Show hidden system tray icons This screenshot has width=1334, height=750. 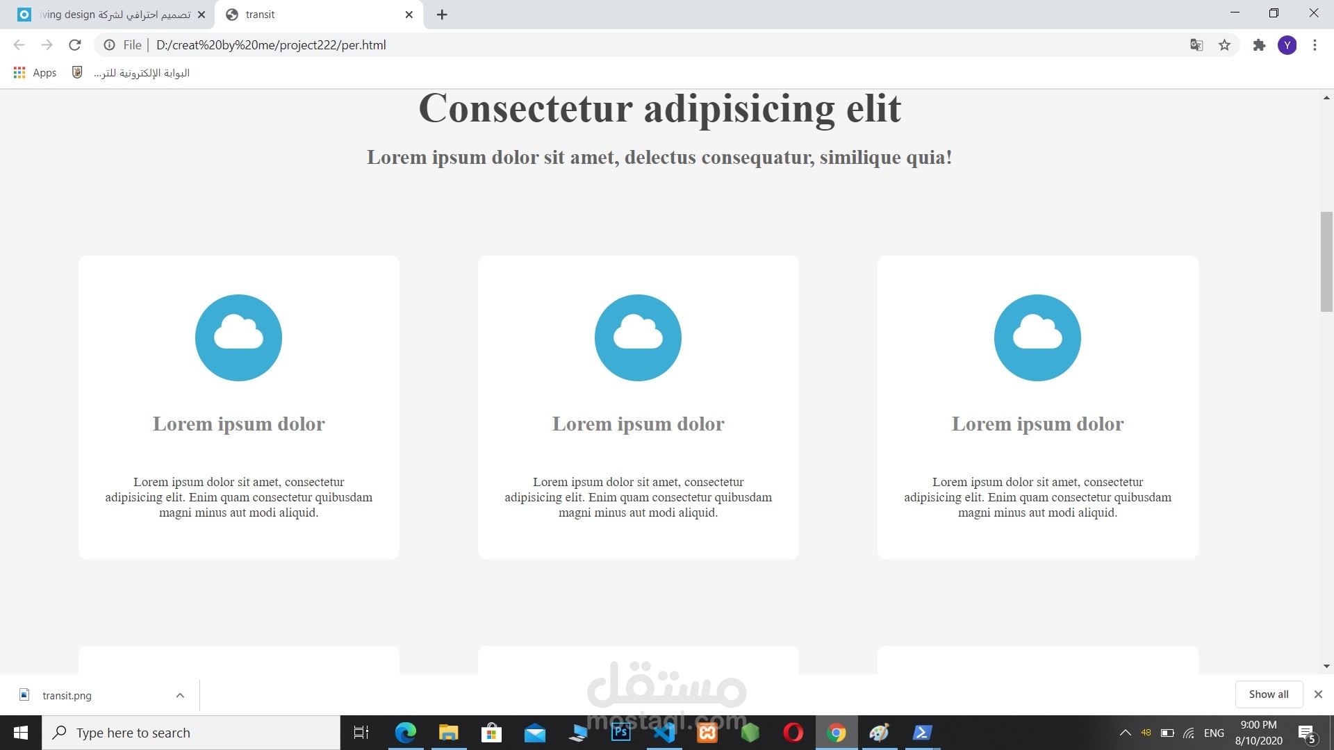(x=1125, y=733)
